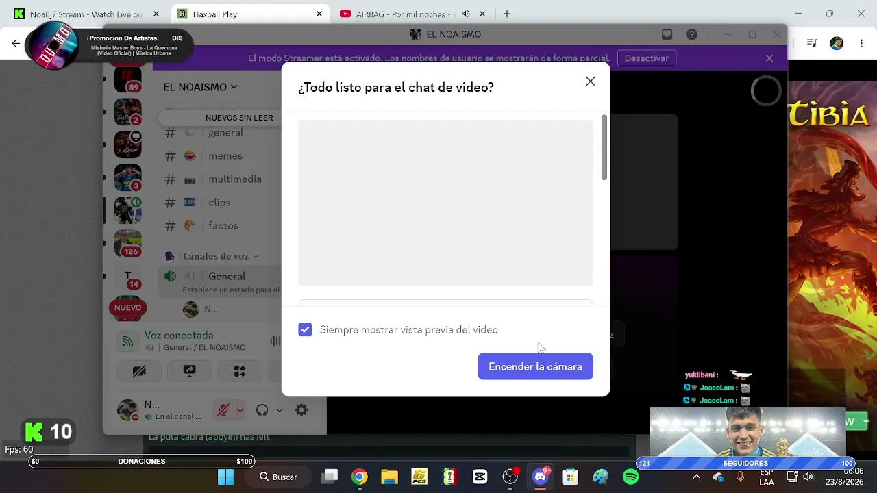Open the microphone input options arrow
This screenshot has height=493, width=877.
240,410
